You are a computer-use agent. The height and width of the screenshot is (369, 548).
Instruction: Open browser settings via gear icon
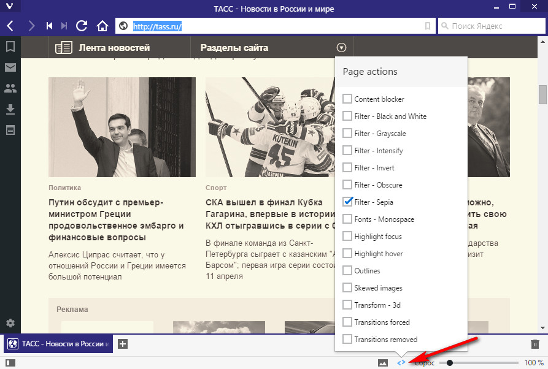pos(10,323)
